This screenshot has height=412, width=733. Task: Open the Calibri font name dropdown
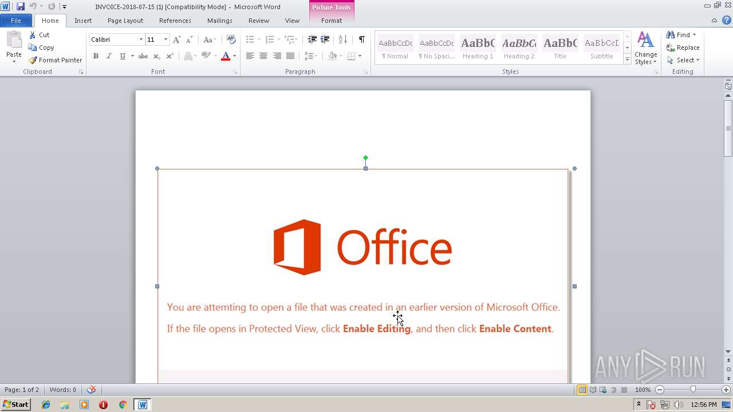(x=141, y=39)
